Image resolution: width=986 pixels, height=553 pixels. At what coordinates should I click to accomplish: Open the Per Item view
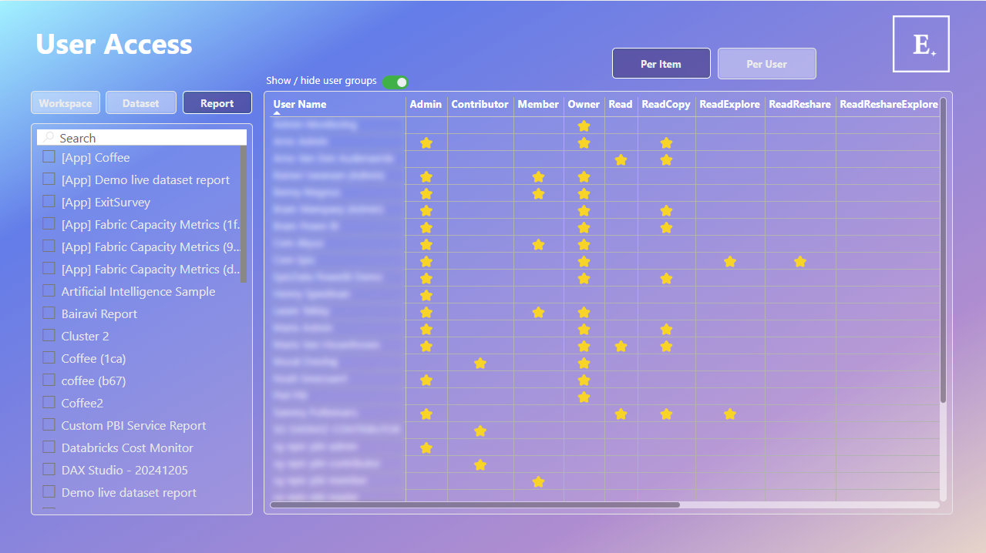661,64
